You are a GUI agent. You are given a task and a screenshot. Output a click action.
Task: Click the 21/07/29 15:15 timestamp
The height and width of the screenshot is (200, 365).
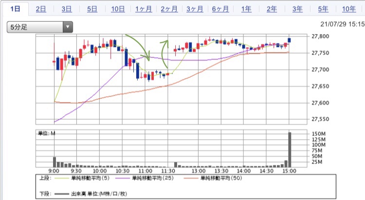point(342,24)
